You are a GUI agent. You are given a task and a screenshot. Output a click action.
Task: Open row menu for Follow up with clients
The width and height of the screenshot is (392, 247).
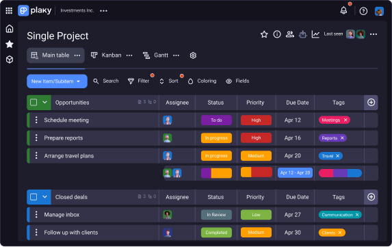pyautogui.click(x=36, y=233)
